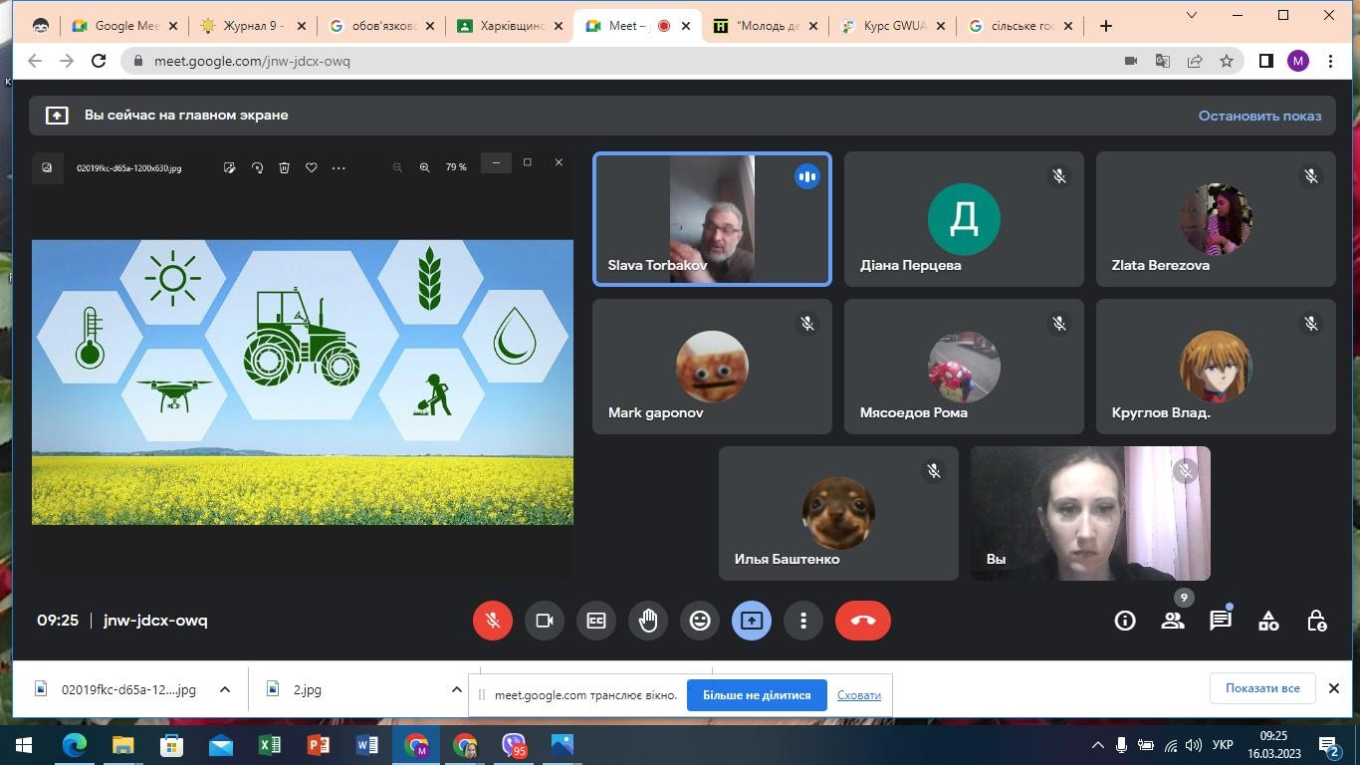This screenshot has width=1360, height=765.
Task: Turn on closed captions
Action: (x=596, y=621)
